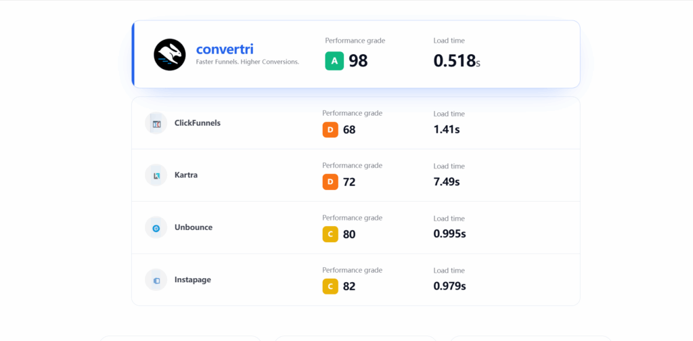Screen dimensions: 693x341
Task: Click the Instapage logo icon
Action: (x=156, y=279)
